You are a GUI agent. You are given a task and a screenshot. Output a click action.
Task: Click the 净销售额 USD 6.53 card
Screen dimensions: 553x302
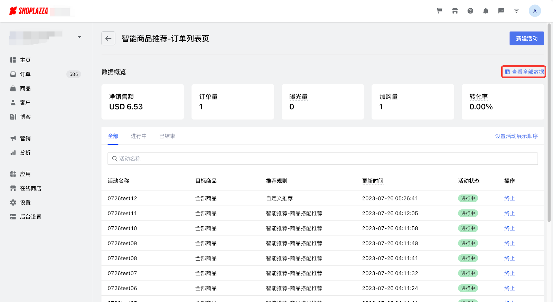pos(143,102)
